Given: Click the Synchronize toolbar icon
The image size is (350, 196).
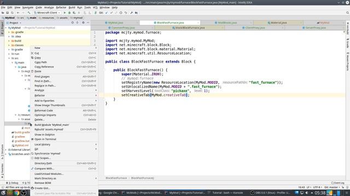Looking at the screenshot, I should 12,13.
